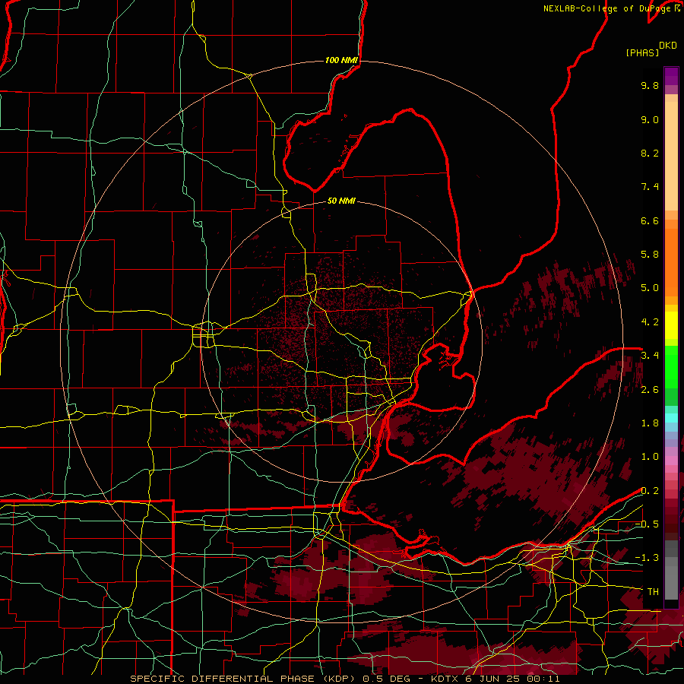Click the 3.4 scale label
Image resolution: width=684 pixels, height=684 pixels.
click(650, 356)
